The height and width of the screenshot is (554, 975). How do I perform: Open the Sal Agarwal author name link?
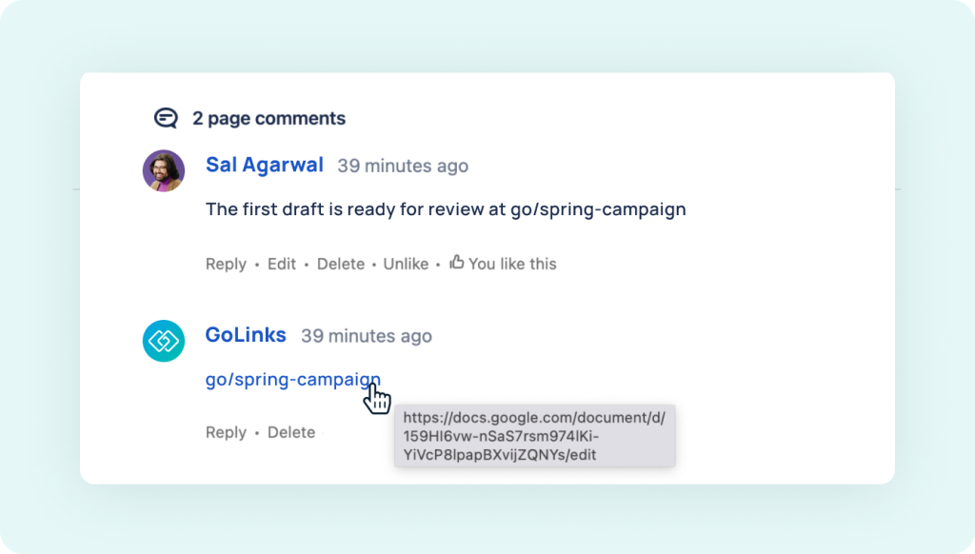coord(265,165)
